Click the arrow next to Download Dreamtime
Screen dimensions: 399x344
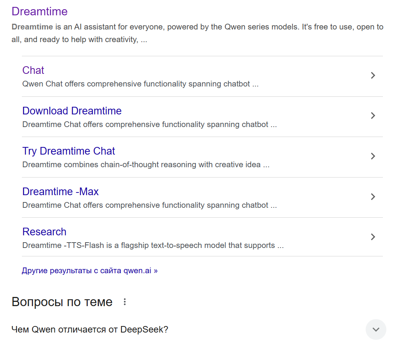tap(373, 116)
